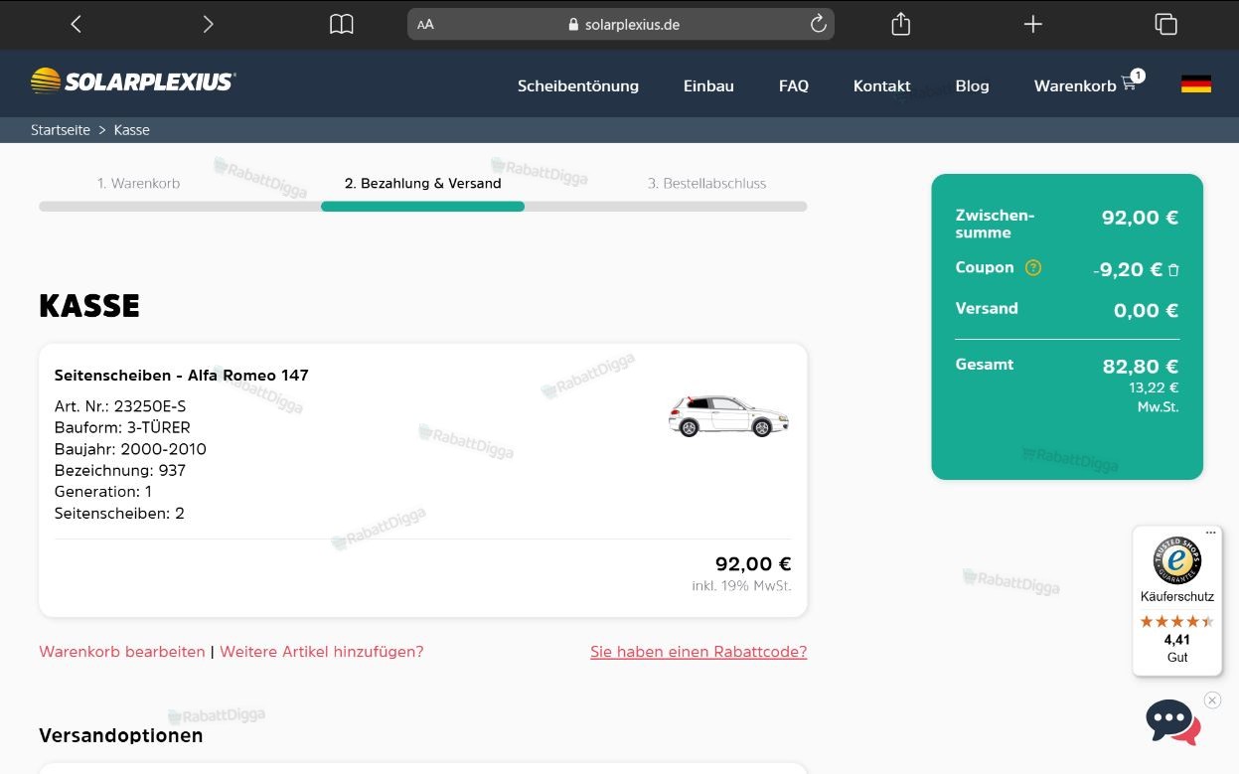This screenshot has height=774, width=1239.
Task: Click the product title Seitenscheiben - Alfa Romeo 147
Action: coord(182,375)
